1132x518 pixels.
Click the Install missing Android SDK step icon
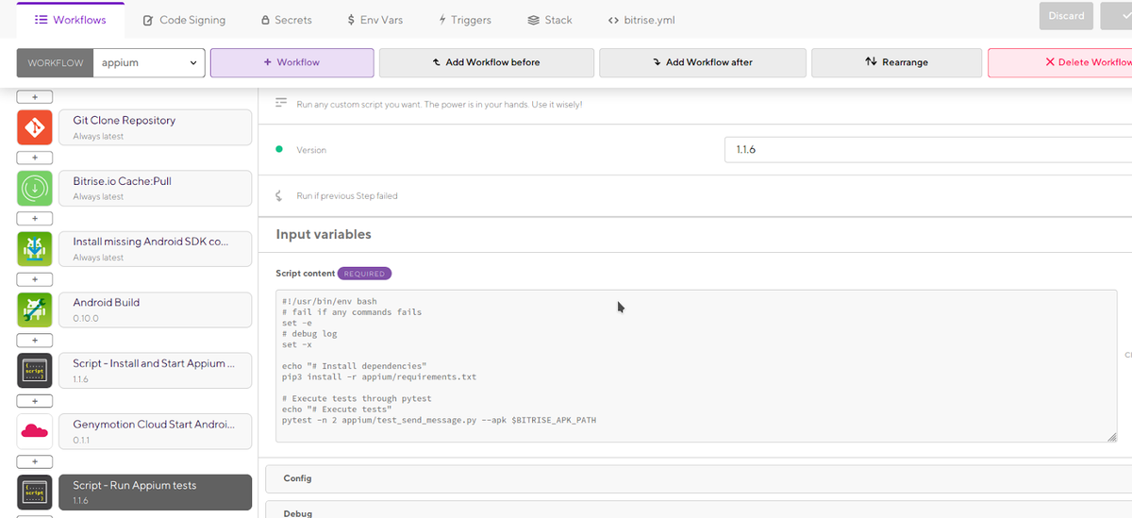(x=34, y=248)
